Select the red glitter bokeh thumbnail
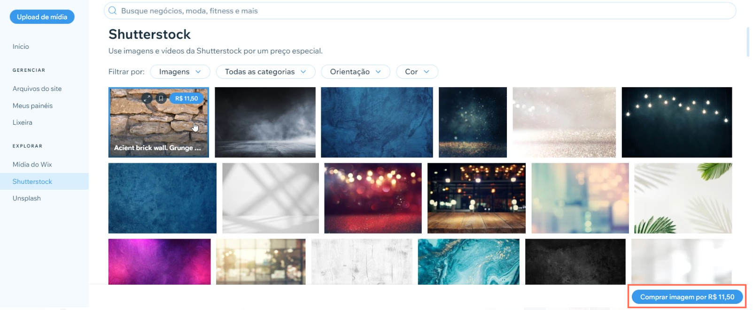Image resolution: width=753 pixels, height=310 pixels. click(373, 198)
